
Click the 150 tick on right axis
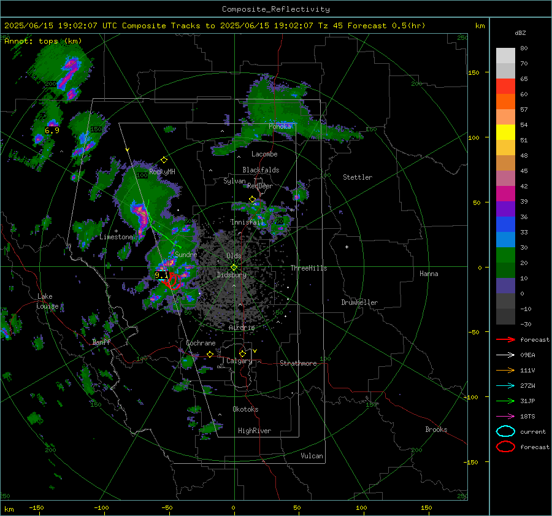pos(474,72)
